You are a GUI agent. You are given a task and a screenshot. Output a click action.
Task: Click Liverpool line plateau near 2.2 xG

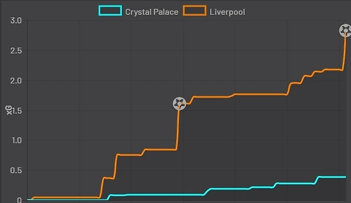333,70
